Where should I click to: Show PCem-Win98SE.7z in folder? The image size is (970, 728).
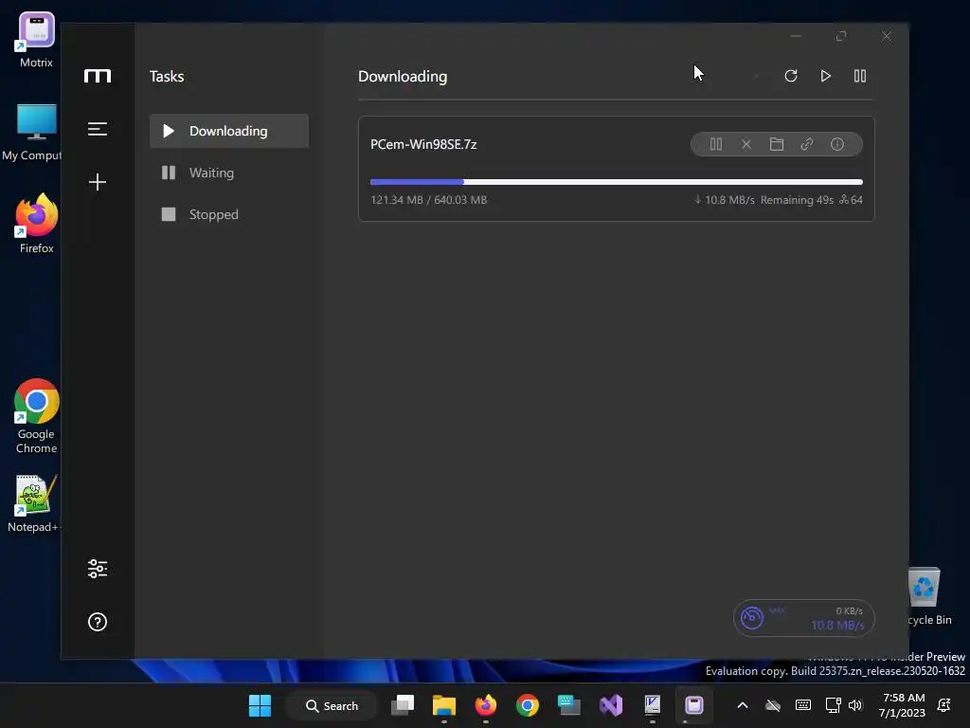(777, 144)
